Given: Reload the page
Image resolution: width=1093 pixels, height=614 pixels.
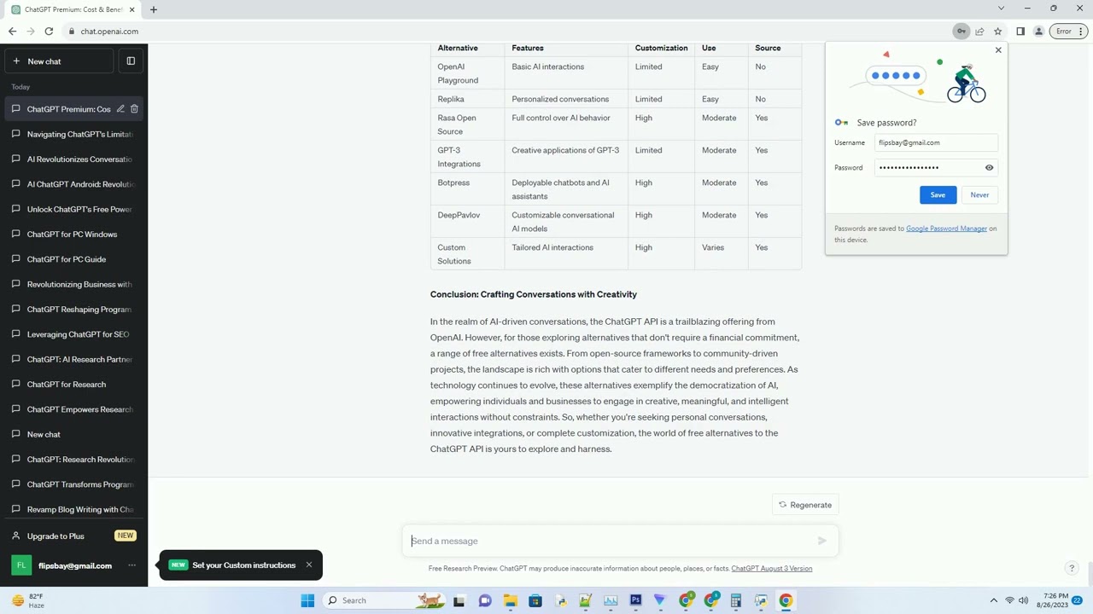Looking at the screenshot, I should [49, 32].
